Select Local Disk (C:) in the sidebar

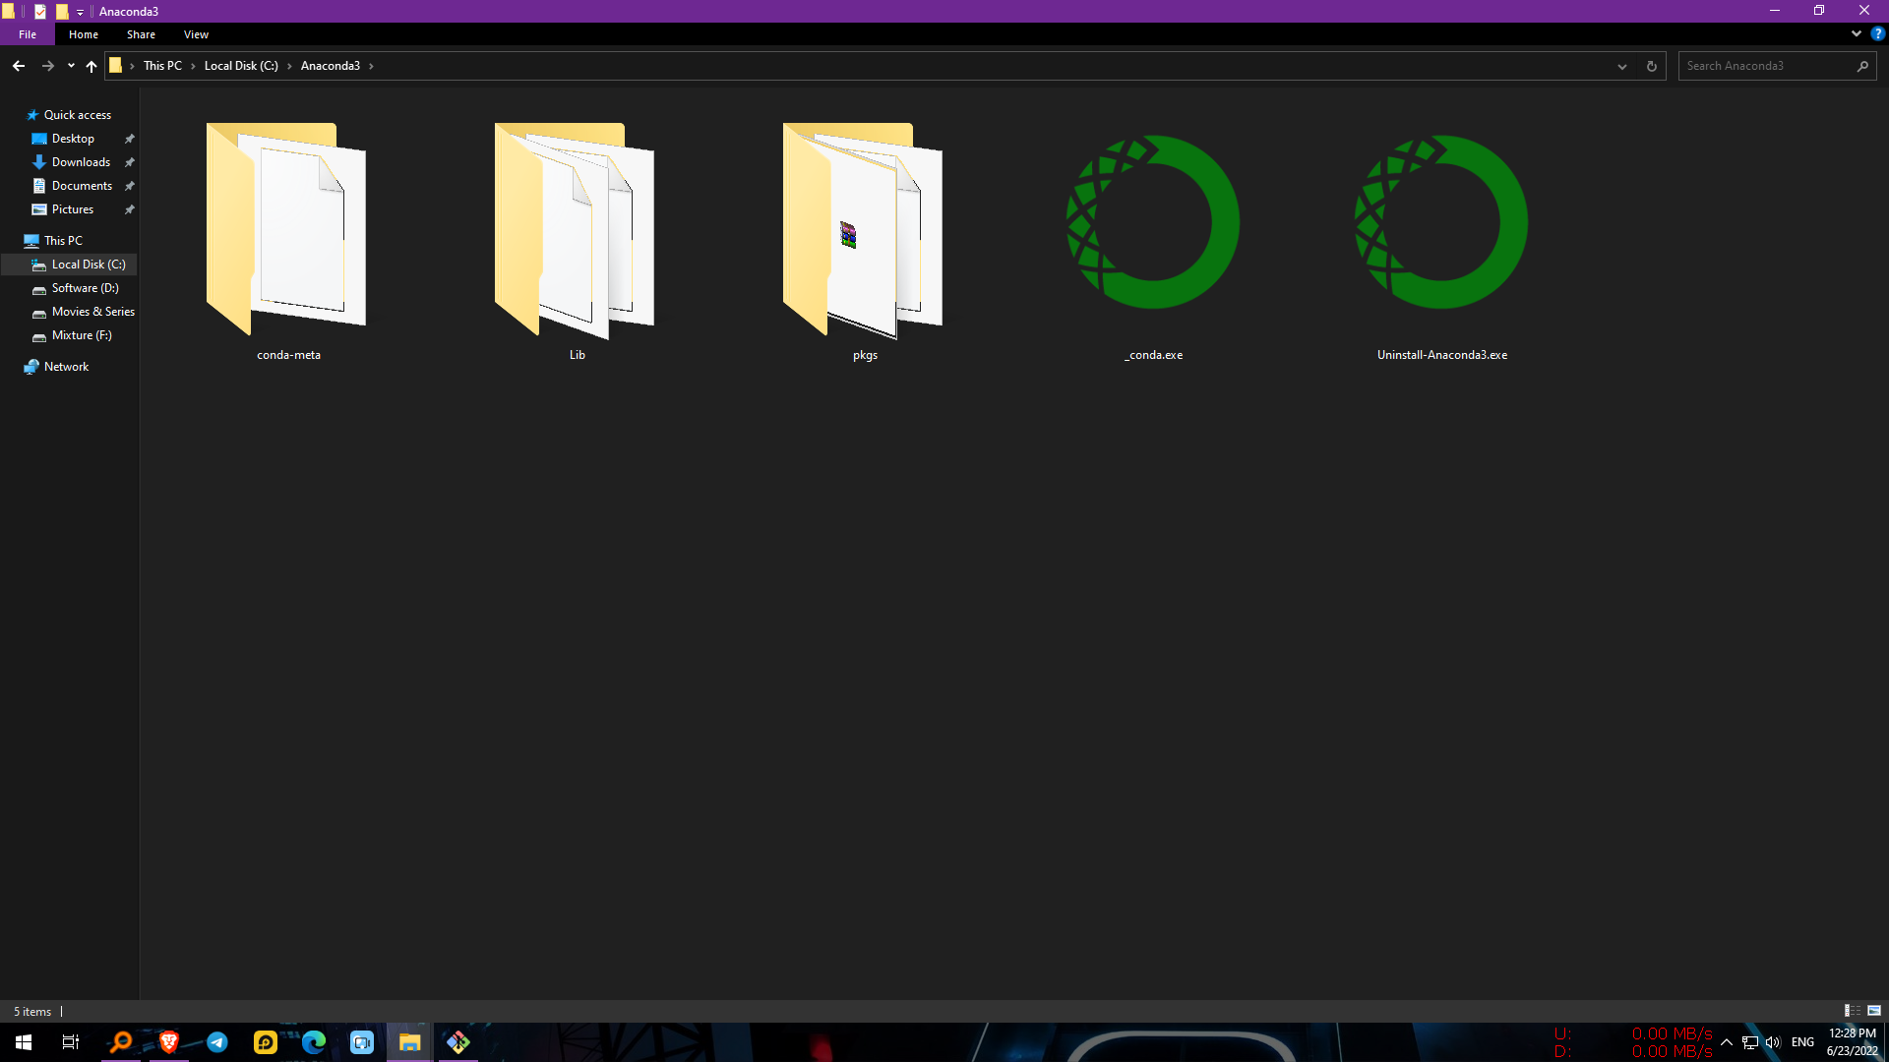[89, 264]
